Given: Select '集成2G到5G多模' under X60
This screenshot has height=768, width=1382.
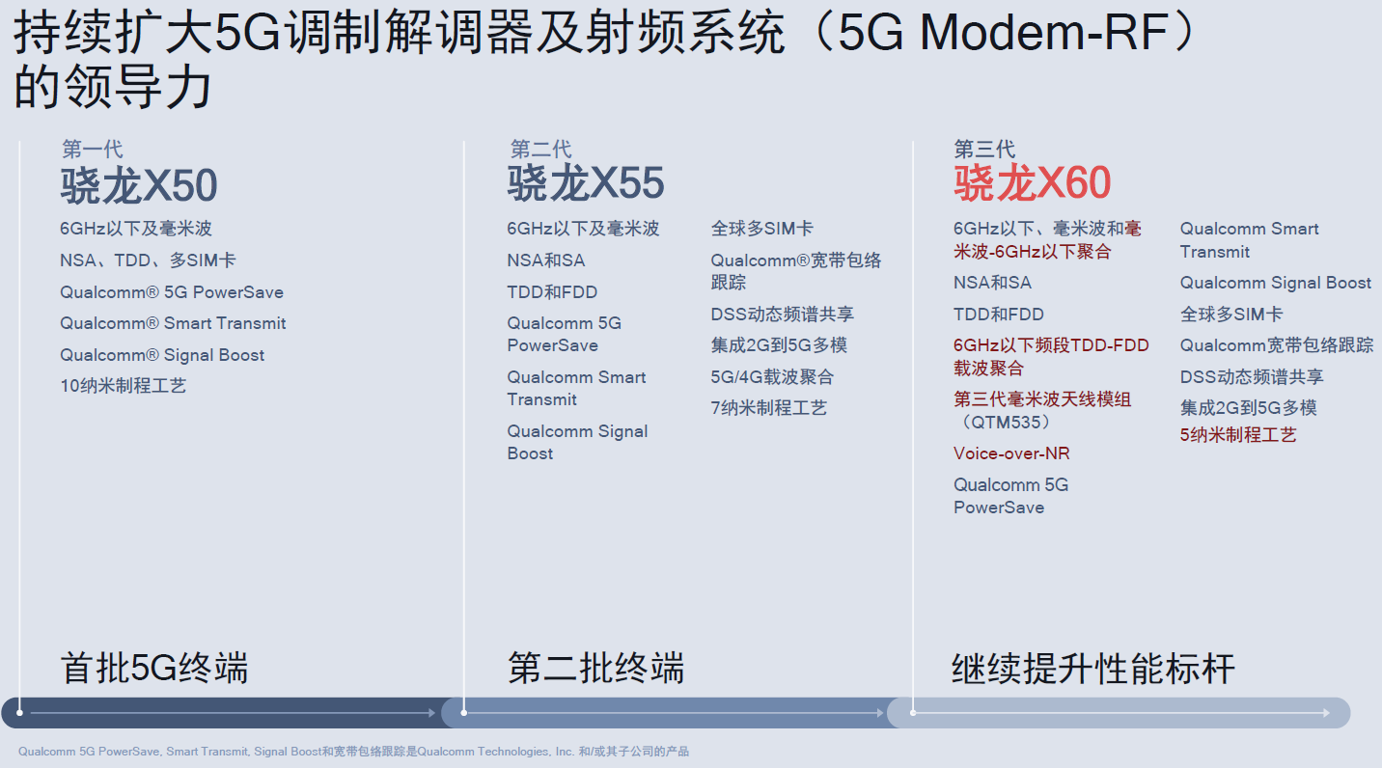Looking at the screenshot, I should (1249, 408).
